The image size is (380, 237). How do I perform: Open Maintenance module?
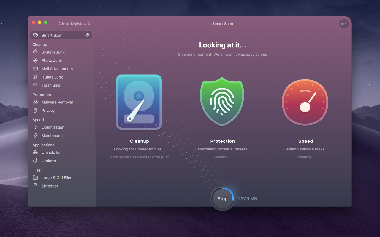click(61, 135)
